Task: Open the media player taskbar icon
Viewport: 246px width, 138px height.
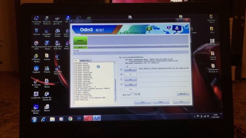Action: click(61, 119)
